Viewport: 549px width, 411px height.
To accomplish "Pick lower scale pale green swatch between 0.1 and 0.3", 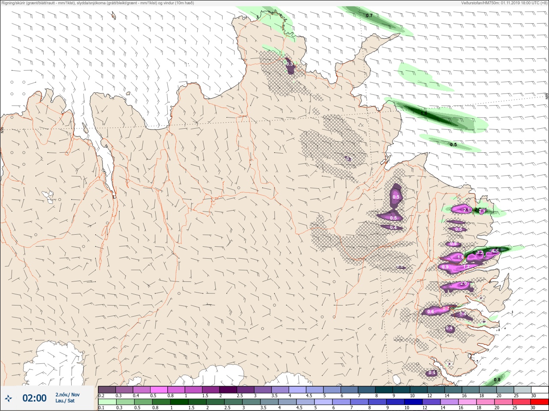I will click(107, 402).
